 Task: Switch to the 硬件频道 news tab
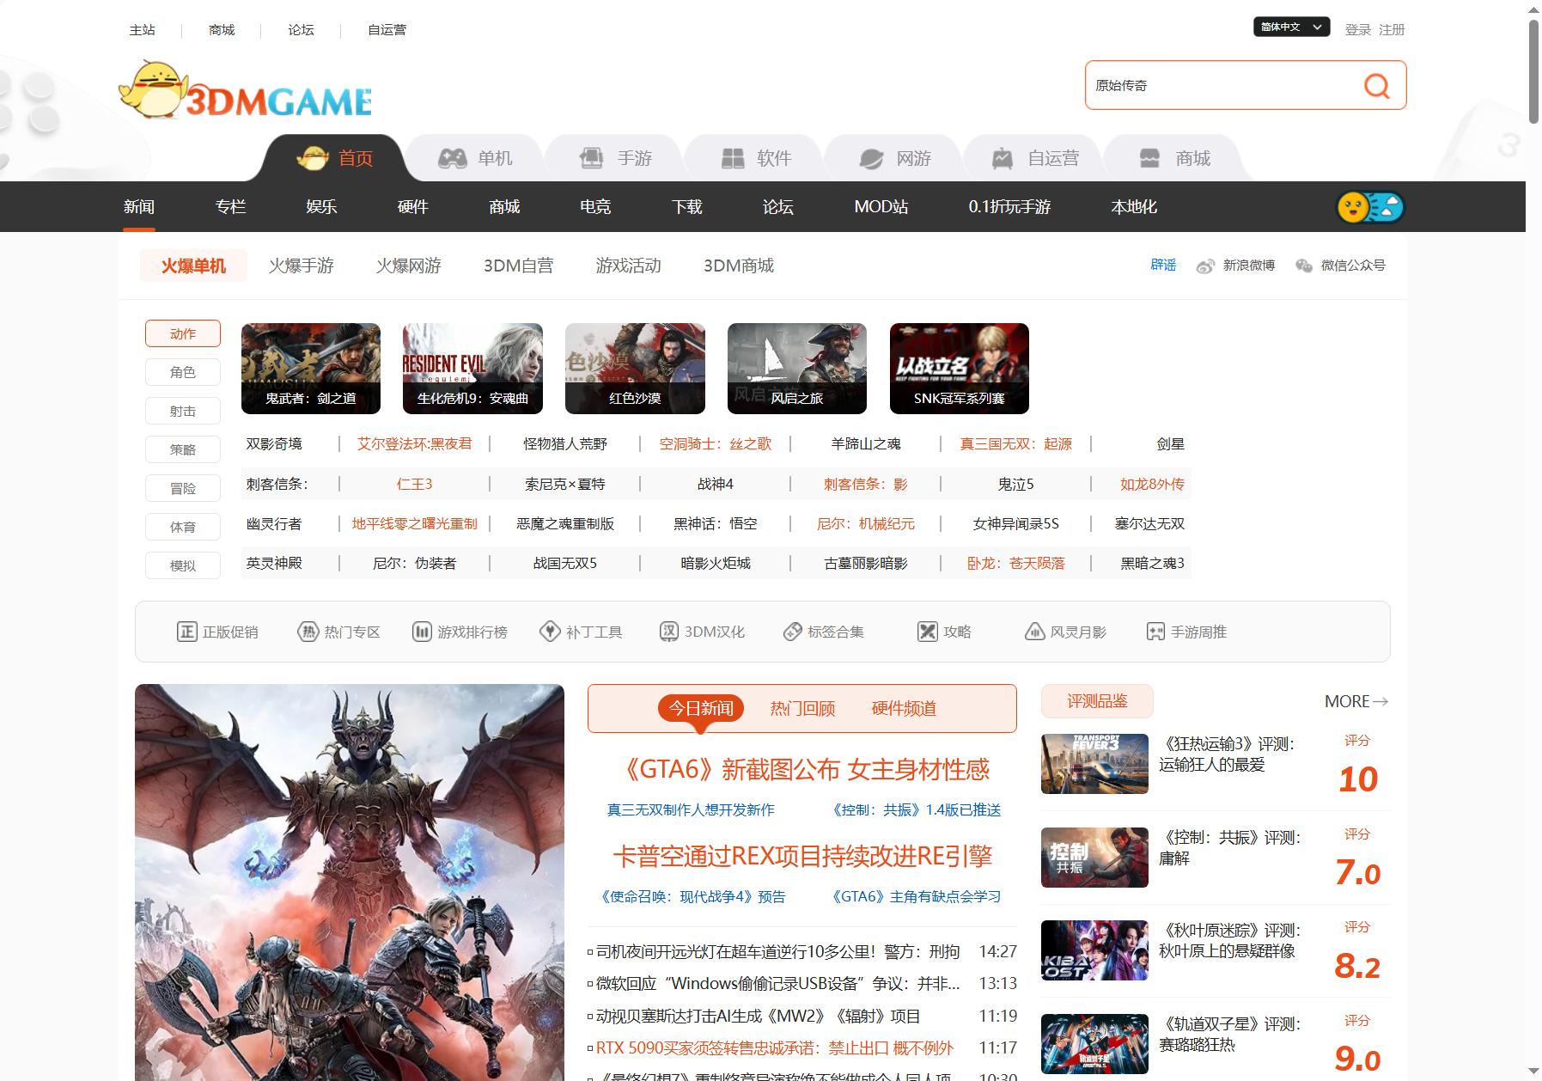904,708
